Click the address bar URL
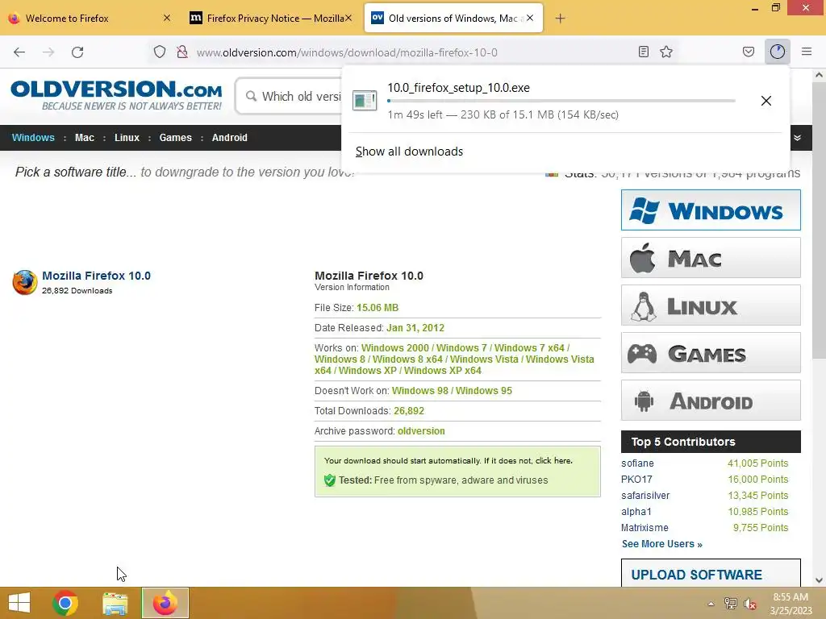Viewport: 826px width, 619px height. pos(347,52)
